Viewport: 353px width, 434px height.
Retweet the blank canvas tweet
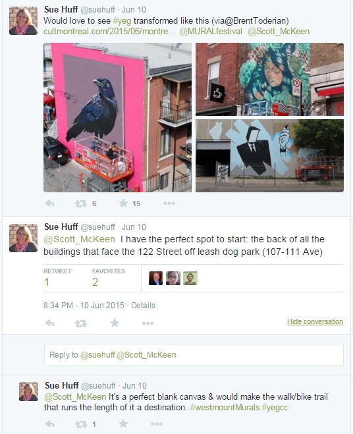point(80,424)
